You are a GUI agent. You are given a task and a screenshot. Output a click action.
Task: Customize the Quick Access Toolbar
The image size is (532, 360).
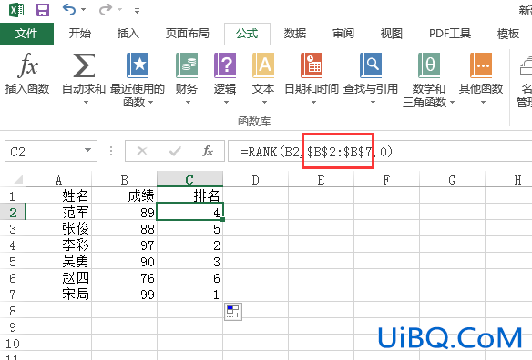click(x=137, y=11)
